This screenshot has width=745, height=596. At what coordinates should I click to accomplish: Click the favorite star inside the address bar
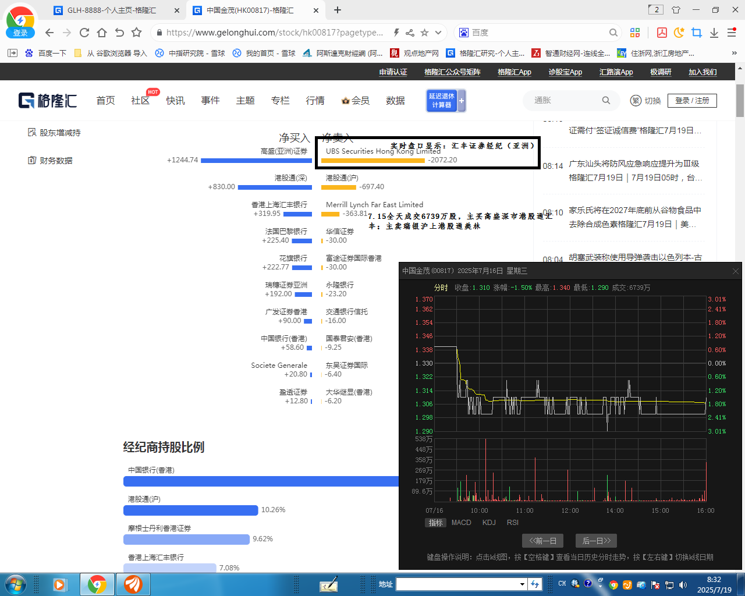[424, 33]
